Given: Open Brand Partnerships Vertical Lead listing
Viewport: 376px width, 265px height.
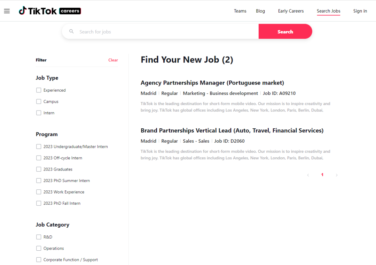Looking at the screenshot, I should [x=232, y=131].
